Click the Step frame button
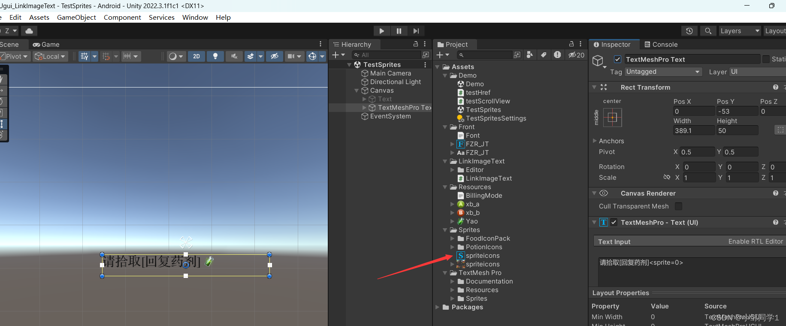The image size is (786, 326). click(x=416, y=31)
